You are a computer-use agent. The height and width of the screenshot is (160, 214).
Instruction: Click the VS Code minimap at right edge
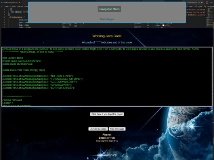210,17
